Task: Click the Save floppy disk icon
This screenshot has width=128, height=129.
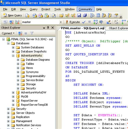Action: 79,15
